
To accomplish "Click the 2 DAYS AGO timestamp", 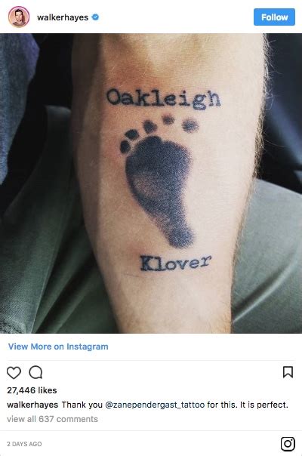I will point(24,444).
